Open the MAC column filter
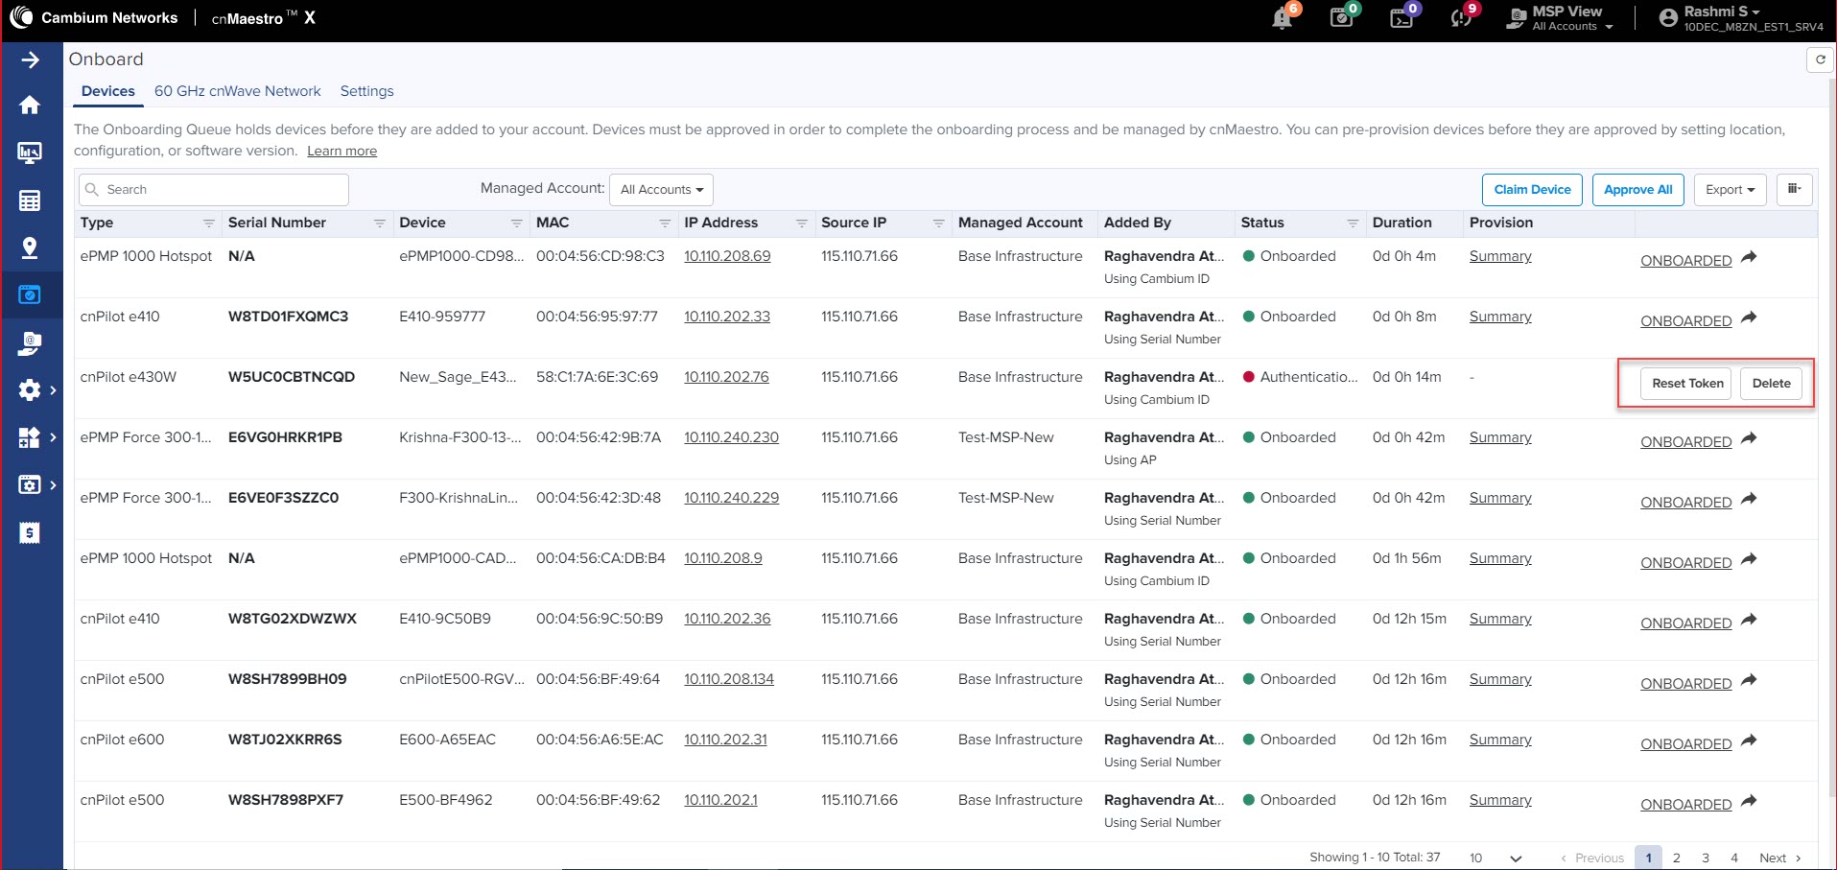This screenshot has width=1837, height=870. coord(664,223)
